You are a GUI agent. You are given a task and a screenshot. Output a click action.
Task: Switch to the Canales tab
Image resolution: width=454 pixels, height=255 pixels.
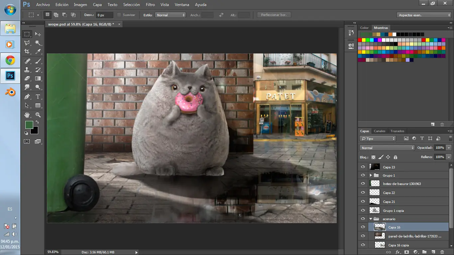(379, 131)
